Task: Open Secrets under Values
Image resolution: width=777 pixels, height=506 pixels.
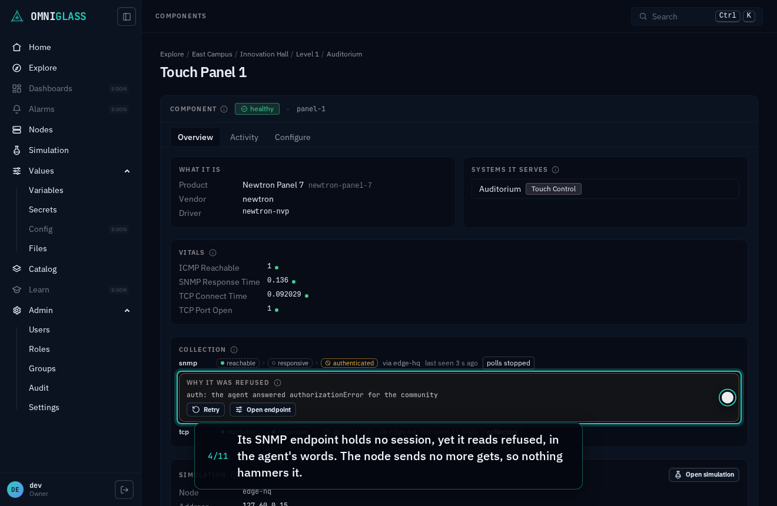Action: click(x=43, y=209)
